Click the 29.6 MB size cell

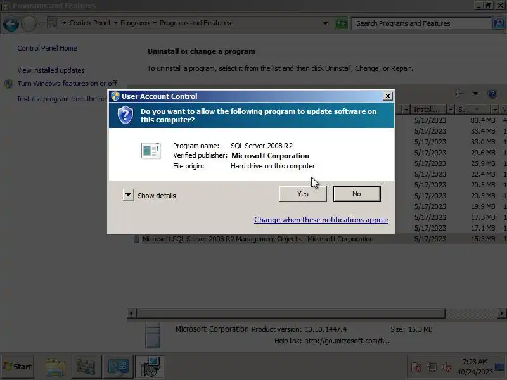click(483, 153)
